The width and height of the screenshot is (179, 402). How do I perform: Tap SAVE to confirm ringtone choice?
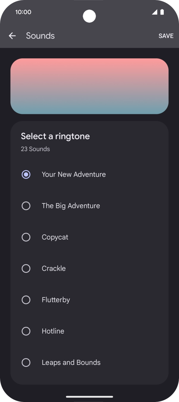pos(166,36)
